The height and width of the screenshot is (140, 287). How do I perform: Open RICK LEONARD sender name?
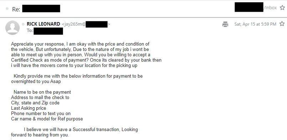pyautogui.click(x=43, y=24)
